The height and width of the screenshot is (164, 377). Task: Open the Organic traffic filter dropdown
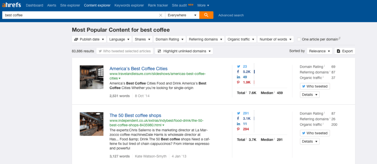[x=241, y=39]
